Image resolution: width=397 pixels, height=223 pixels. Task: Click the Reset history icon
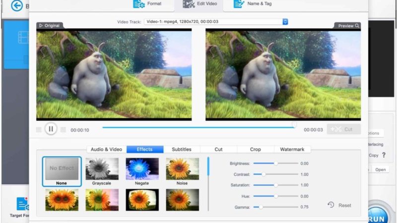coord(331,205)
